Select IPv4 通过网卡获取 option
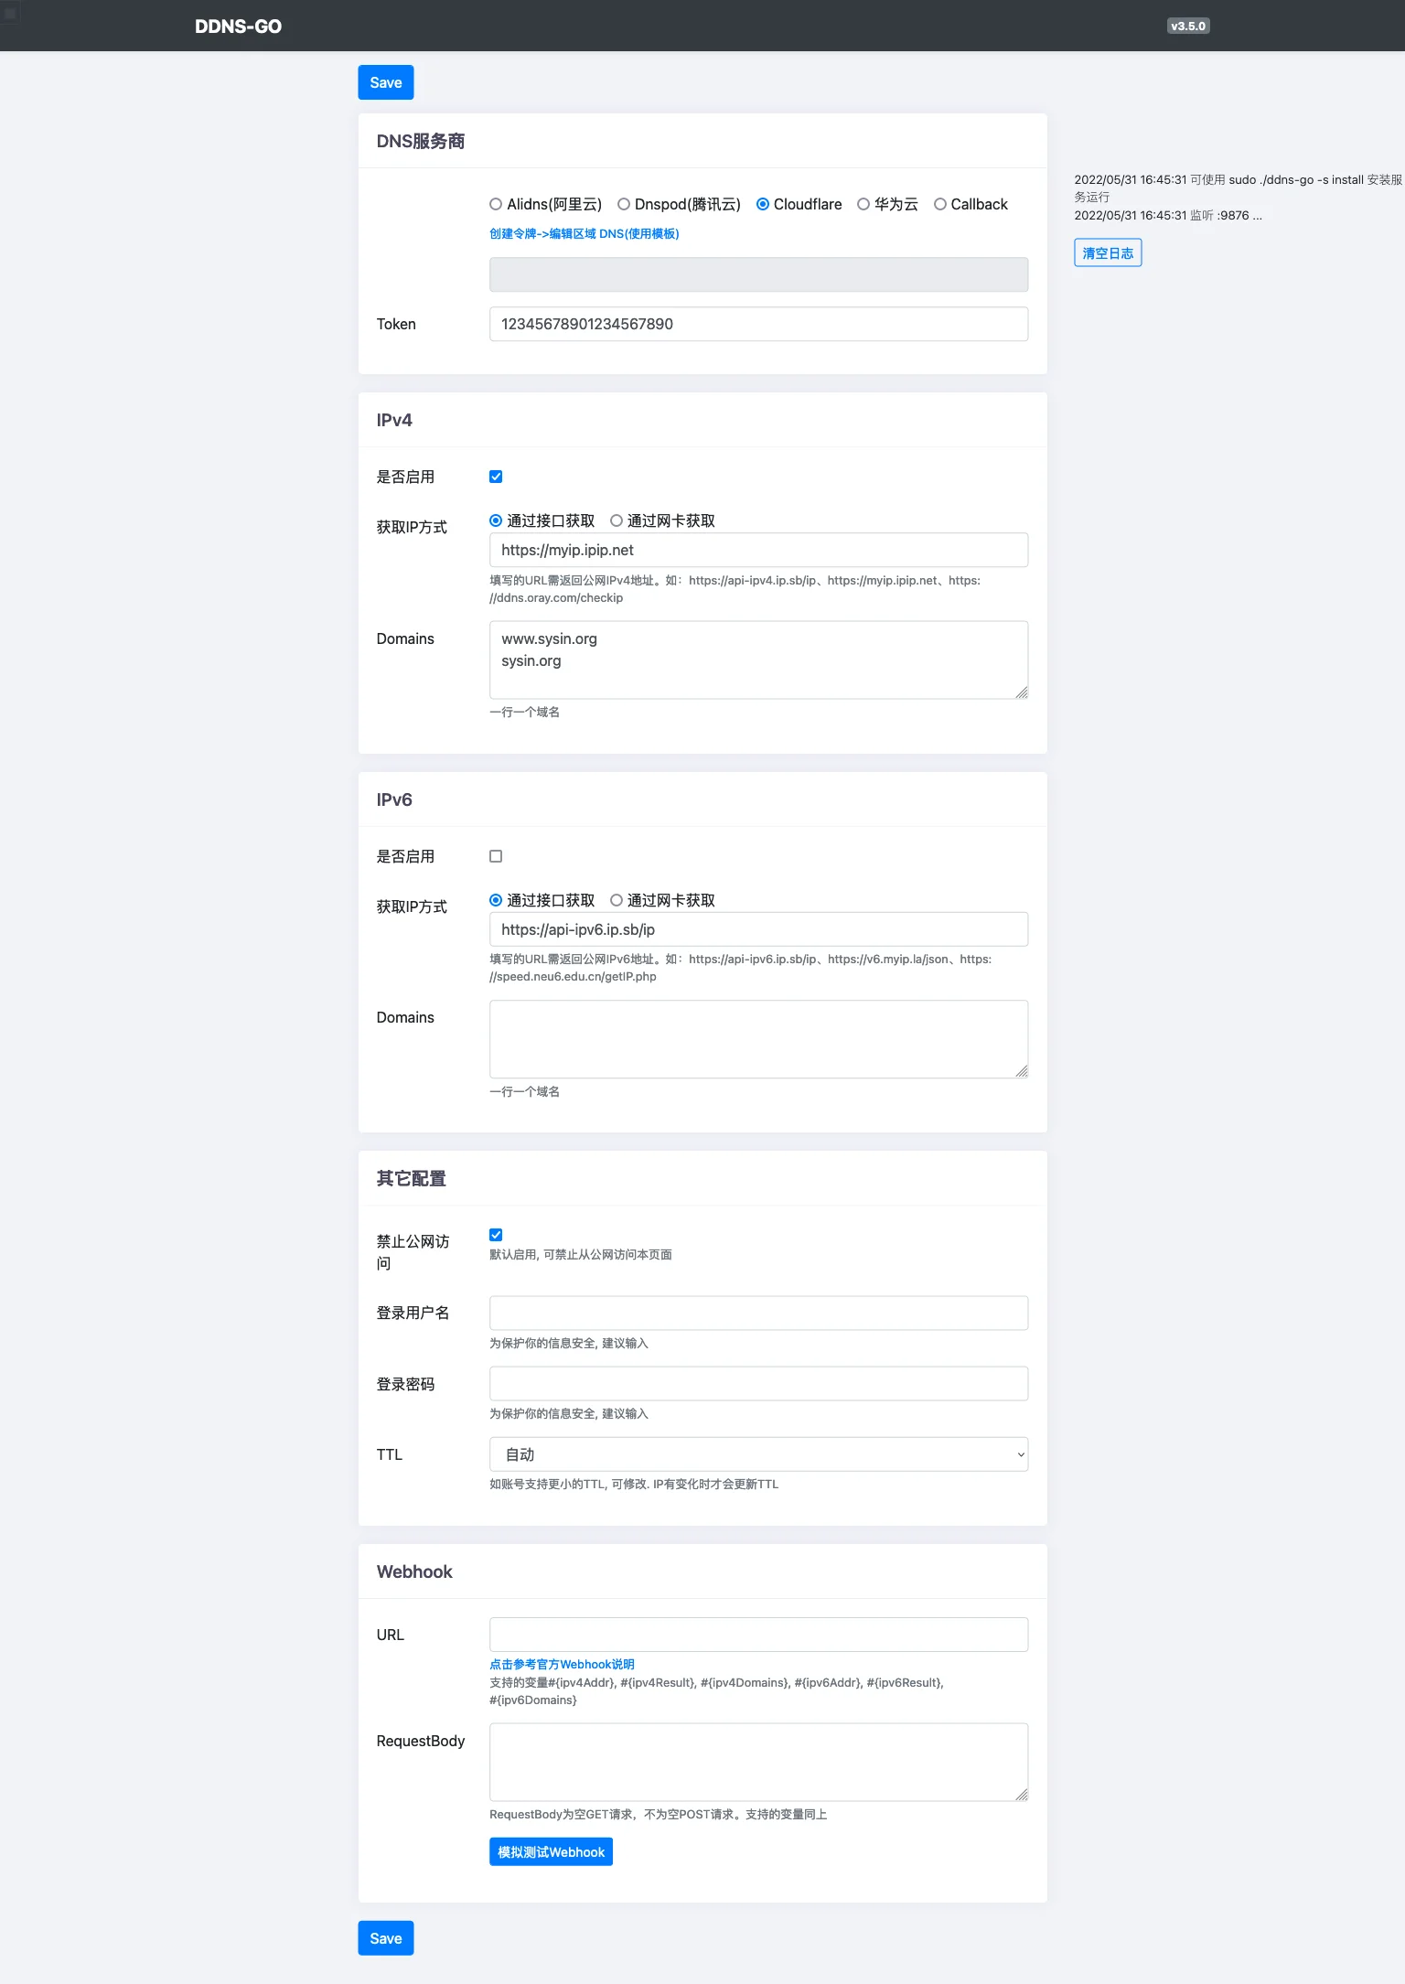Image resolution: width=1405 pixels, height=1984 pixels. [617, 520]
